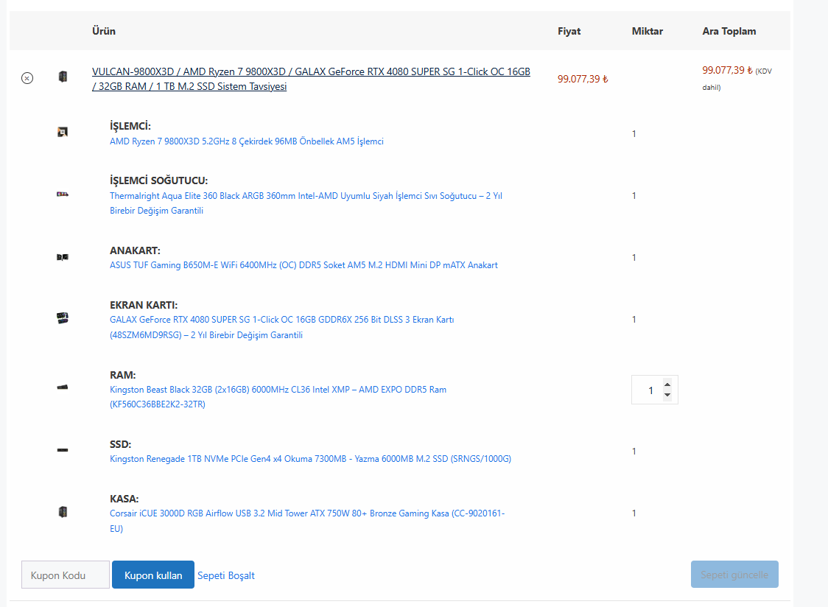Click the GALAX graphics card thumbnail icon
Image resolution: width=828 pixels, height=607 pixels.
(x=63, y=318)
